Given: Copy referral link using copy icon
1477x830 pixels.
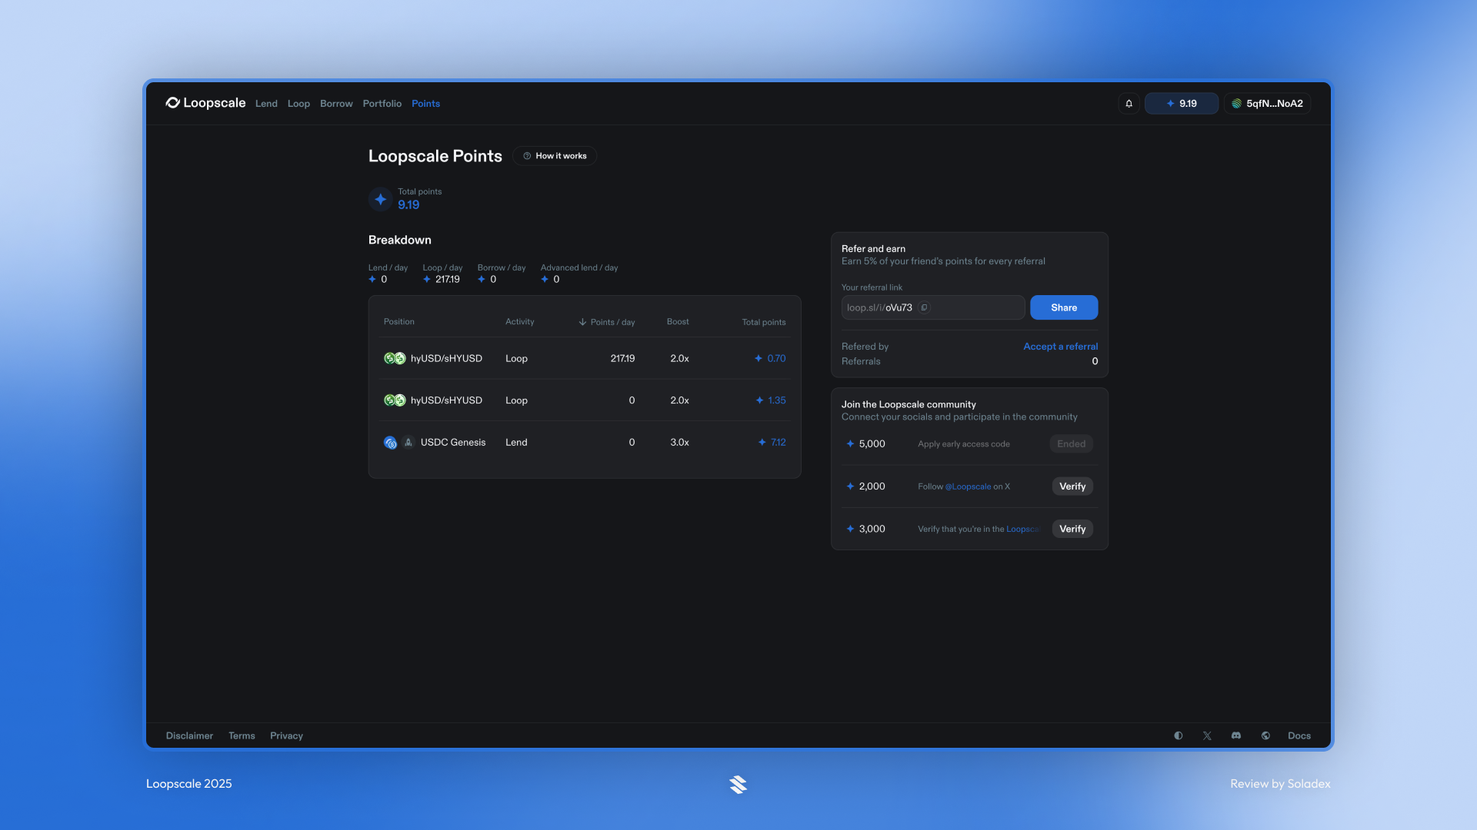Looking at the screenshot, I should (925, 307).
